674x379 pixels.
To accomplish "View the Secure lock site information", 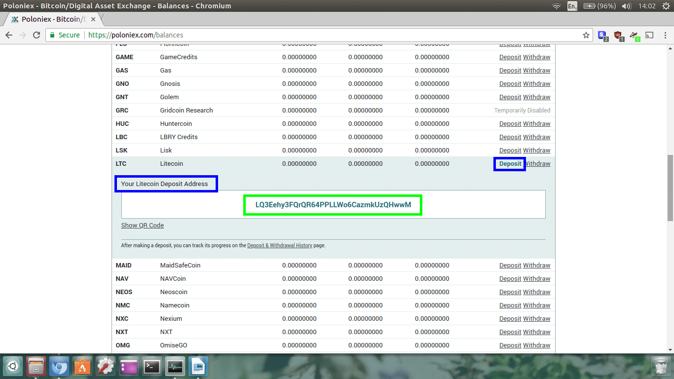I will 65,35.
